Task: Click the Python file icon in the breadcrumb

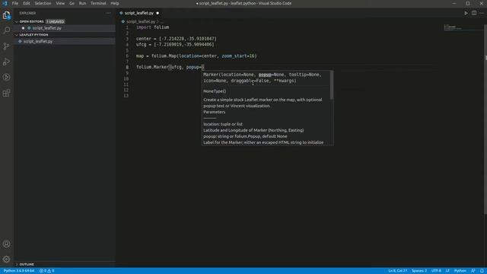Action: (123, 21)
